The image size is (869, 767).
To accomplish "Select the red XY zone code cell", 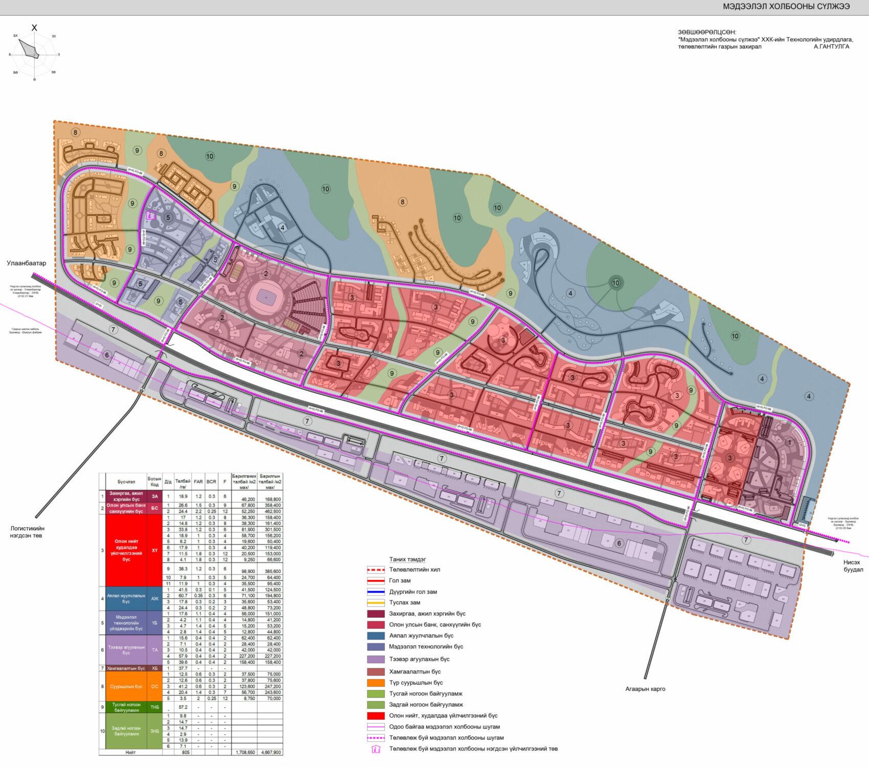I will (x=154, y=550).
